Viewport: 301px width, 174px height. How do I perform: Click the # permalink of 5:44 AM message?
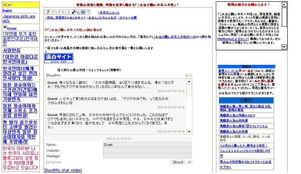click(x=184, y=132)
